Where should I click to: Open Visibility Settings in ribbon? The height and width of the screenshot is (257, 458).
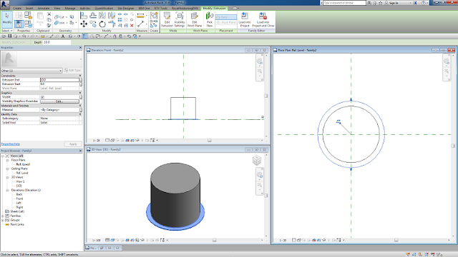click(x=180, y=20)
